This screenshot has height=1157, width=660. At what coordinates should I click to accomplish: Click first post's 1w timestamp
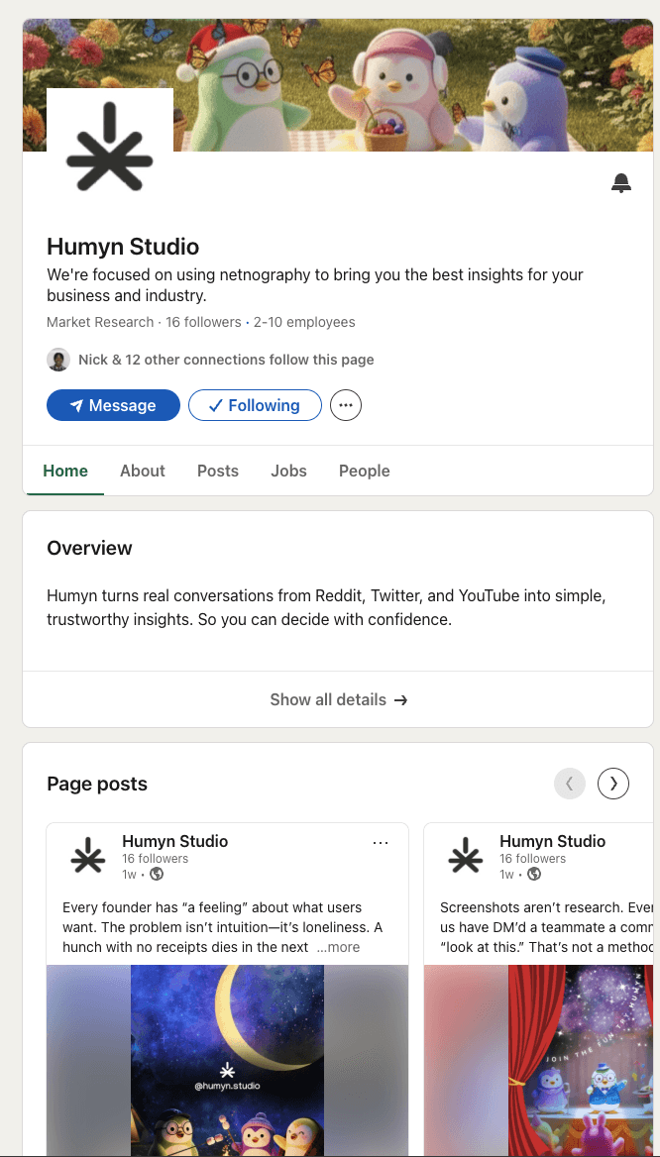point(129,875)
